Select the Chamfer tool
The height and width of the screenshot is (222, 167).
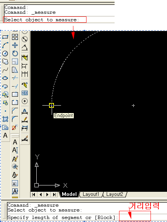tap(15, 111)
